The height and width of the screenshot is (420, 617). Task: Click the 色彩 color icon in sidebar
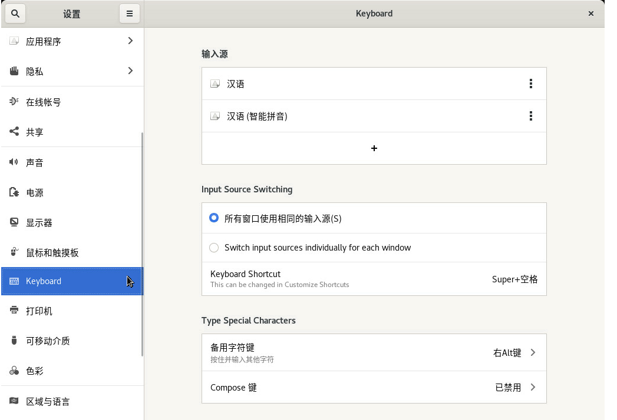pyautogui.click(x=14, y=371)
